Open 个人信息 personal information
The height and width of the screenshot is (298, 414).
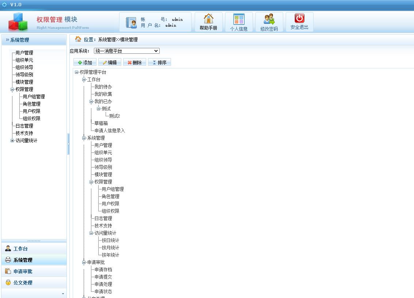tap(239, 22)
